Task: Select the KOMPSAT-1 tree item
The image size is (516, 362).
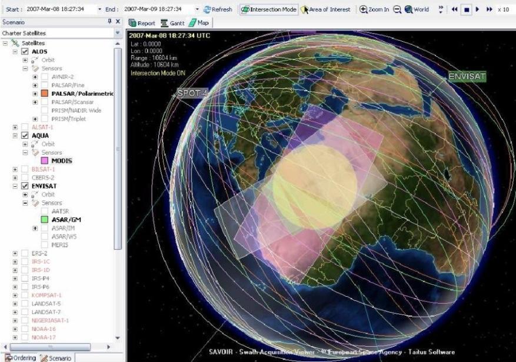Action: coord(46,295)
